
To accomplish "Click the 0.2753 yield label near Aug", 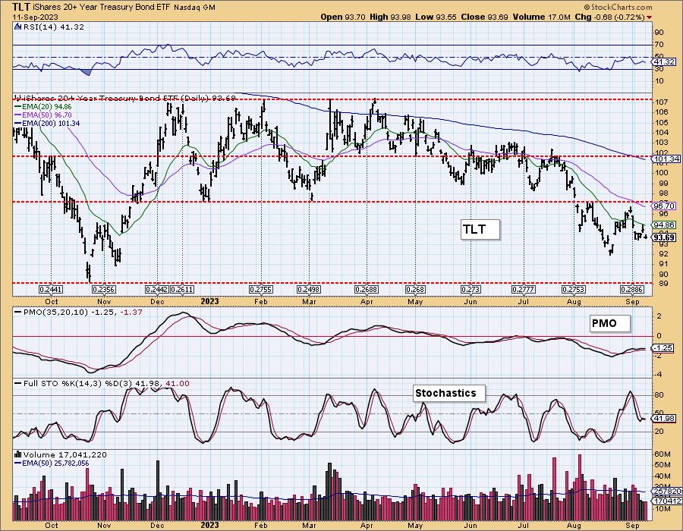I will tap(574, 290).
